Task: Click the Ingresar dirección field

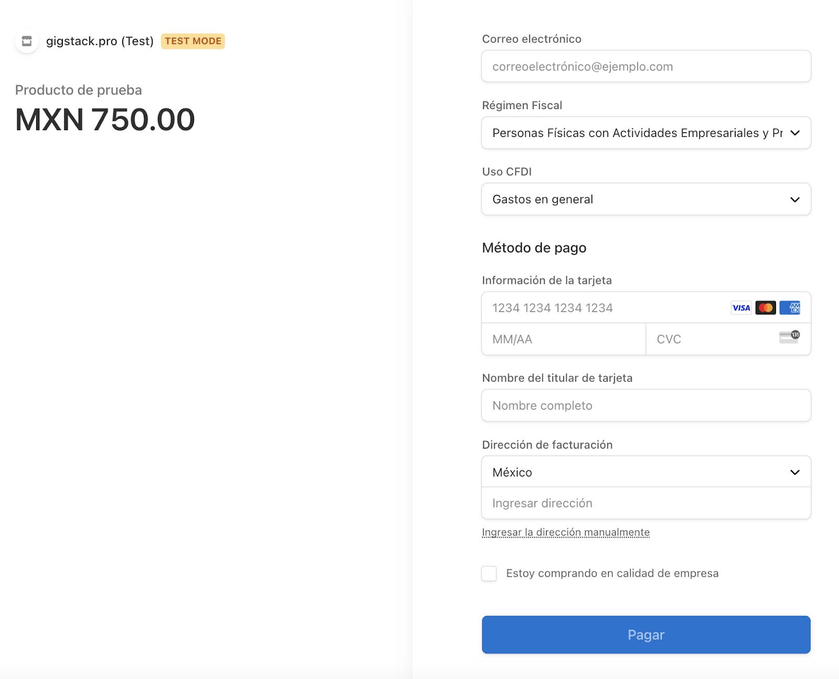Action: 646,503
